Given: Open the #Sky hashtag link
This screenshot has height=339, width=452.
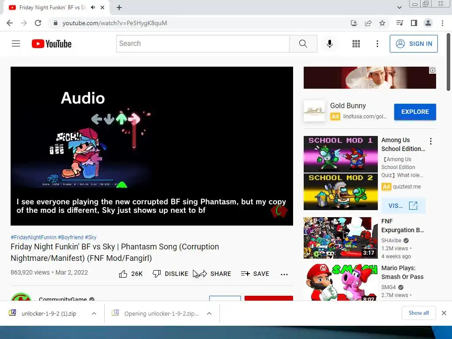Looking at the screenshot, I should [90, 237].
